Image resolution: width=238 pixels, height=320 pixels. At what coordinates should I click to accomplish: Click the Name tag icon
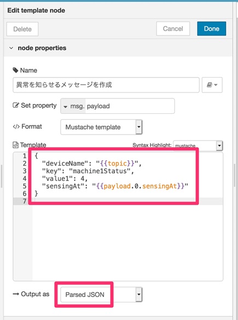tap(15, 71)
